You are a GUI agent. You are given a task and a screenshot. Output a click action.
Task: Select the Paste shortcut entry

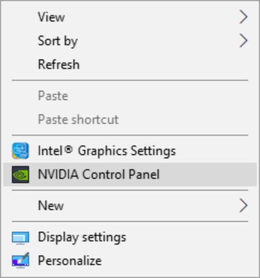pyautogui.click(x=78, y=119)
